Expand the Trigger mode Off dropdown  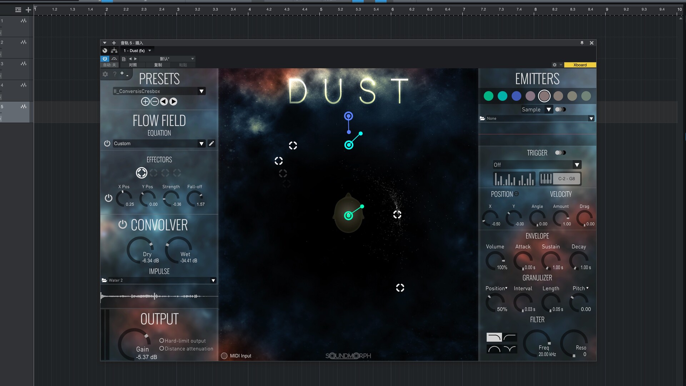click(x=577, y=165)
